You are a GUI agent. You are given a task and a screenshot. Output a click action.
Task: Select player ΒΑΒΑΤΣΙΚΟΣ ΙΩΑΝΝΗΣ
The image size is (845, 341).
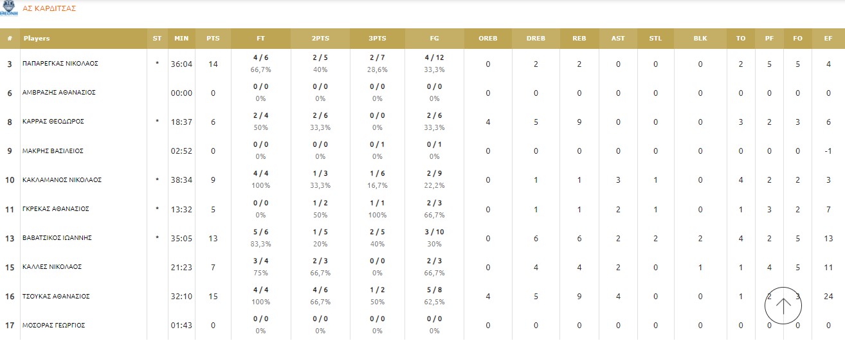[x=58, y=238]
